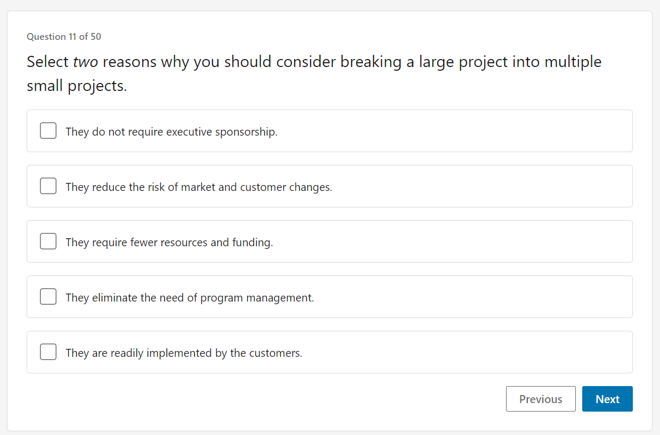Click empty space in the executive sponsorship answer card
The width and height of the screenshot is (660, 435).
click(453, 131)
